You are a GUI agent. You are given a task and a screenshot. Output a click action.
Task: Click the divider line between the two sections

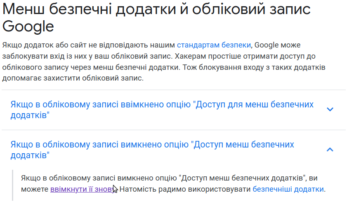(x=173, y=130)
